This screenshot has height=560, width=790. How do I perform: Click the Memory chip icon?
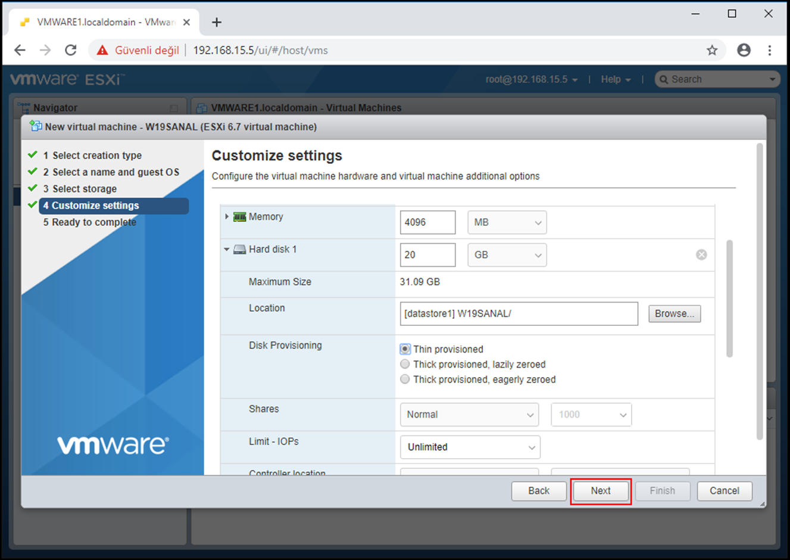(239, 217)
